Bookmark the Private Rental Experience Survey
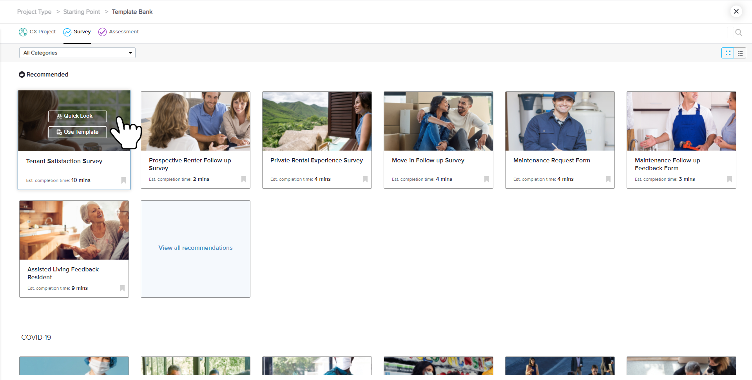The width and height of the screenshot is (752, 380). click(365, 179)
